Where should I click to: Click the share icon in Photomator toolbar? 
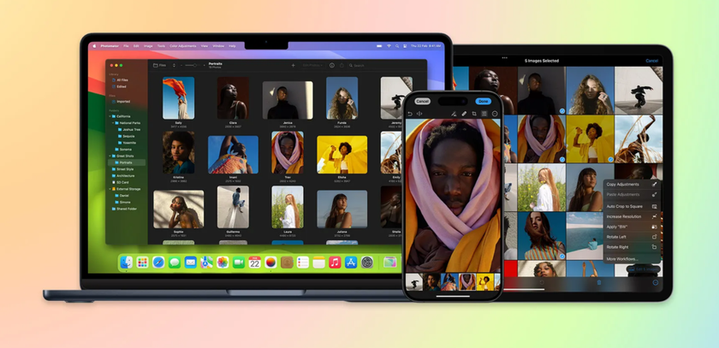(342, 66)
